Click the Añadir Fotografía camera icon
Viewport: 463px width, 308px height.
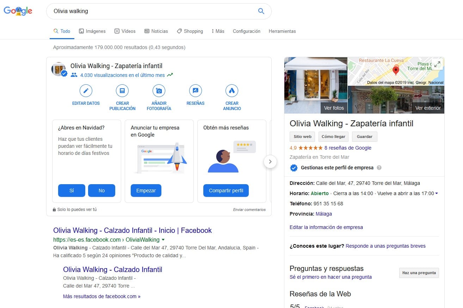point(159,91)
